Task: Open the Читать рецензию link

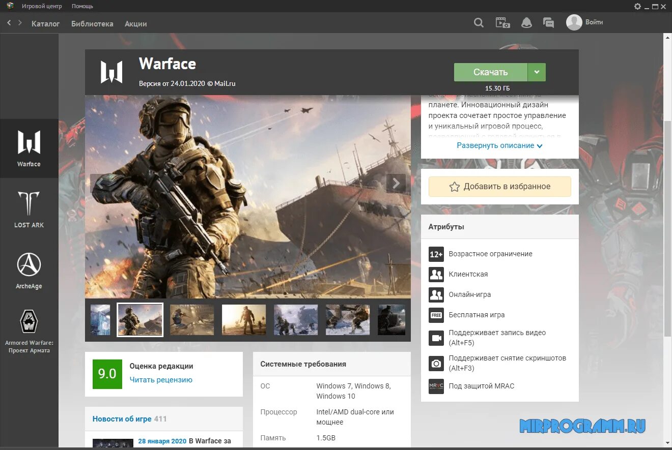Action: tap(161, 380)
